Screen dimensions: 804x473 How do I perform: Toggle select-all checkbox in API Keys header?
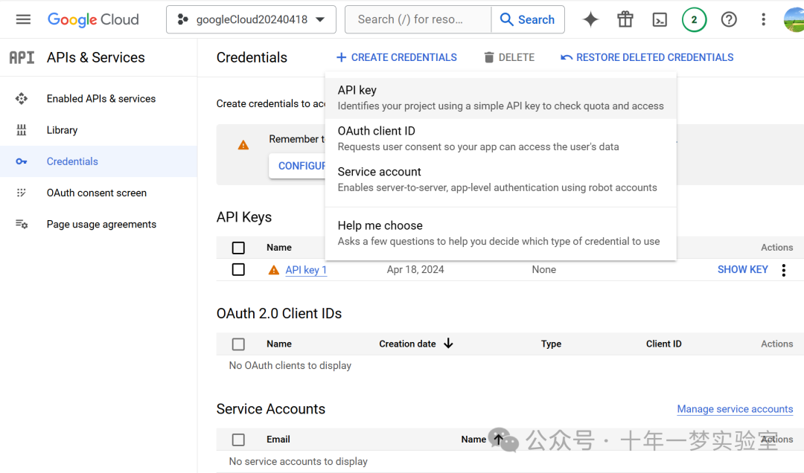tap(238, 248)
